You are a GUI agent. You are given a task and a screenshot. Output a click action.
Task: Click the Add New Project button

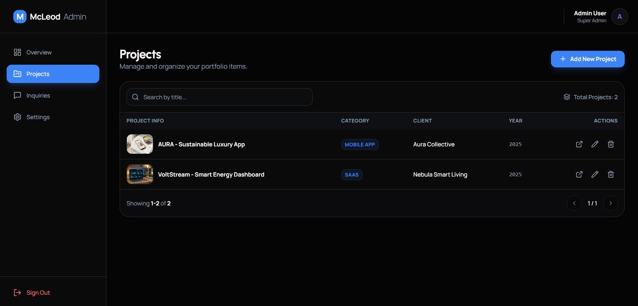587,59
